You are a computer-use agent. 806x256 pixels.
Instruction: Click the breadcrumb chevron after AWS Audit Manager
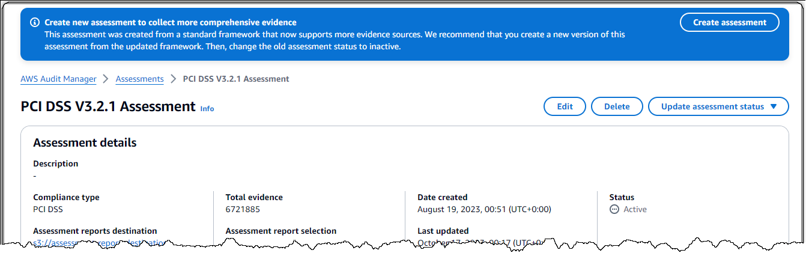point(106,79)
